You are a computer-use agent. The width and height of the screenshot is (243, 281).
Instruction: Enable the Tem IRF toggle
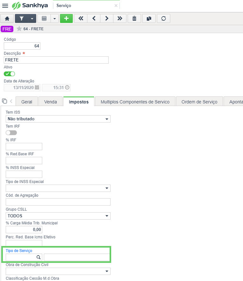point(11,133)
